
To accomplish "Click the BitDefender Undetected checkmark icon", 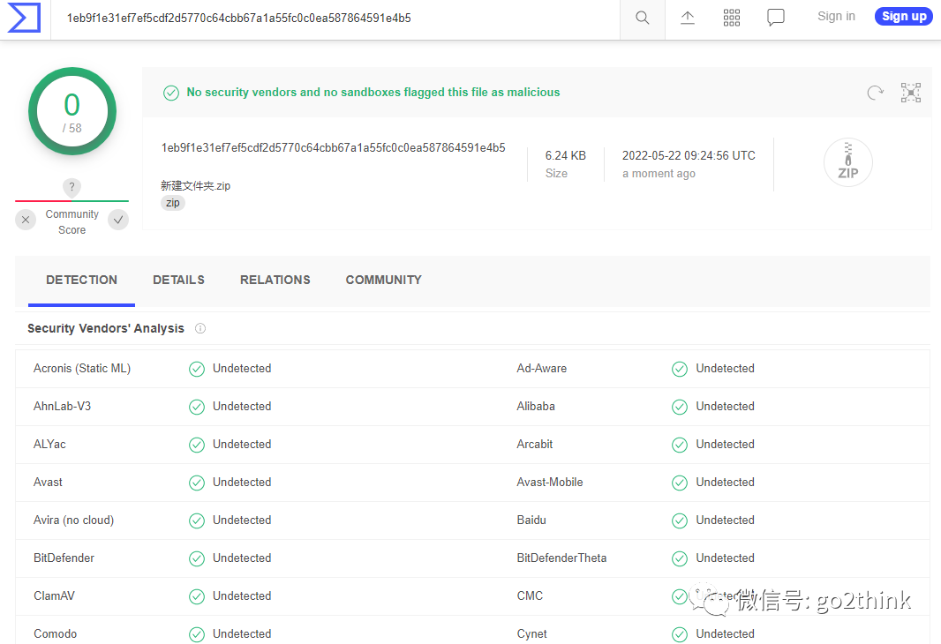I will (197, 558).
